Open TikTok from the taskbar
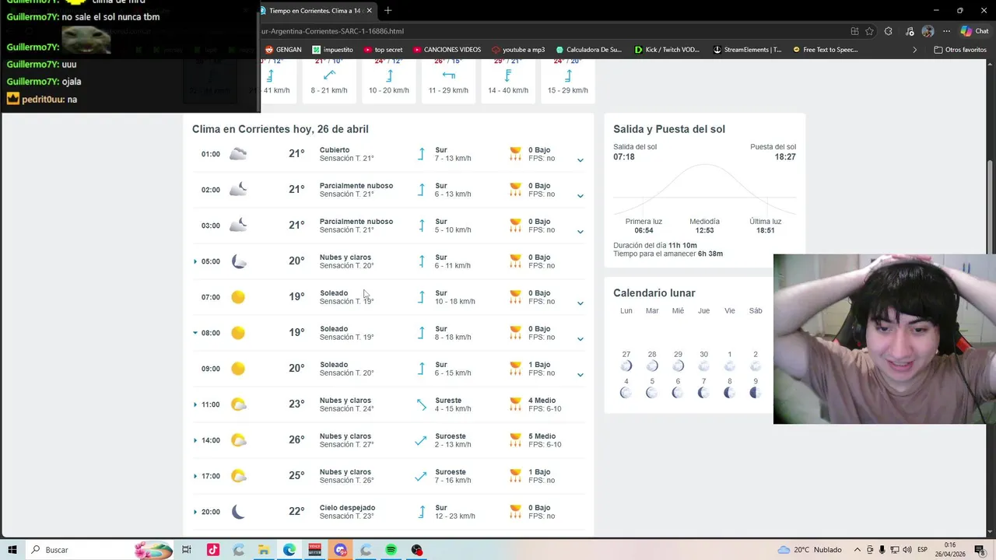 (x=212, y=550)
